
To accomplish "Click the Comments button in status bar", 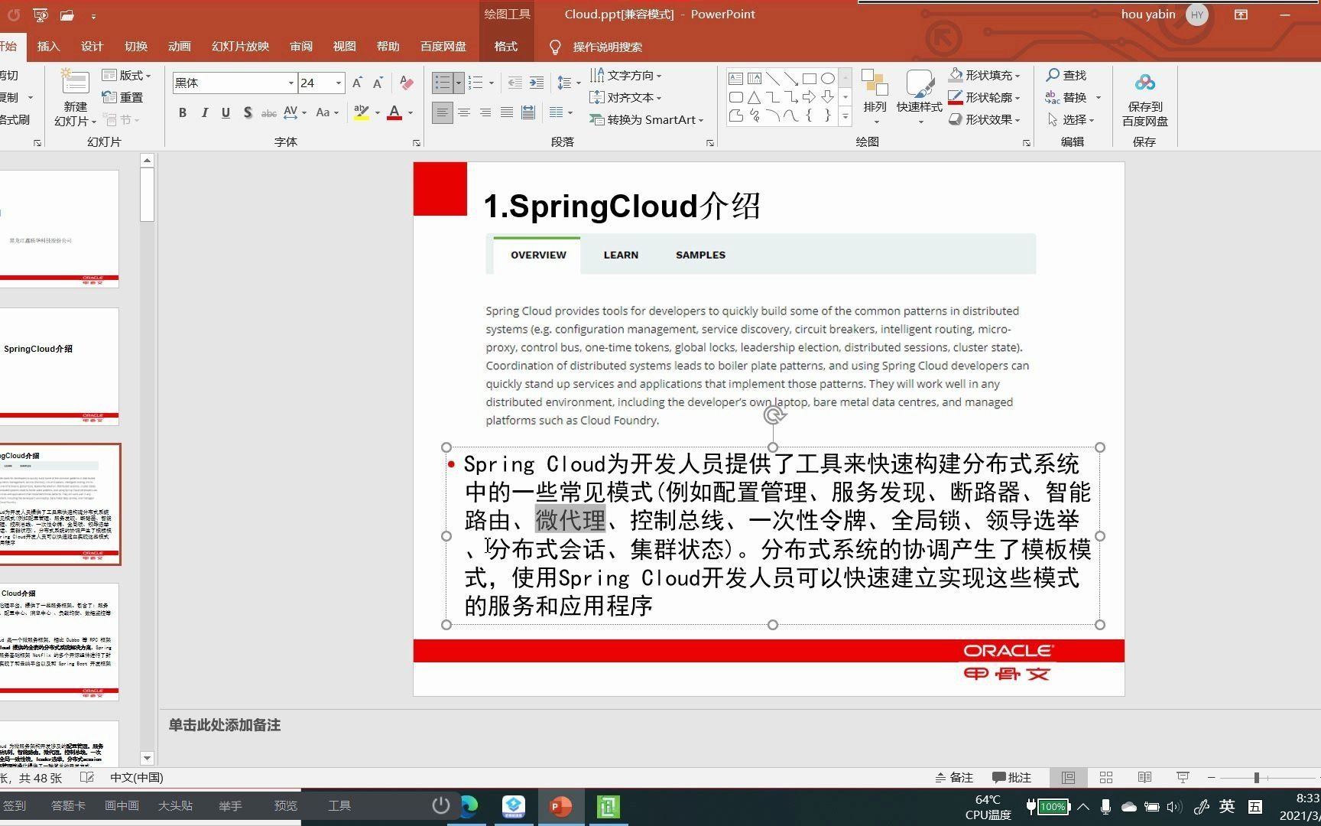I will [x=1011, y=778].
